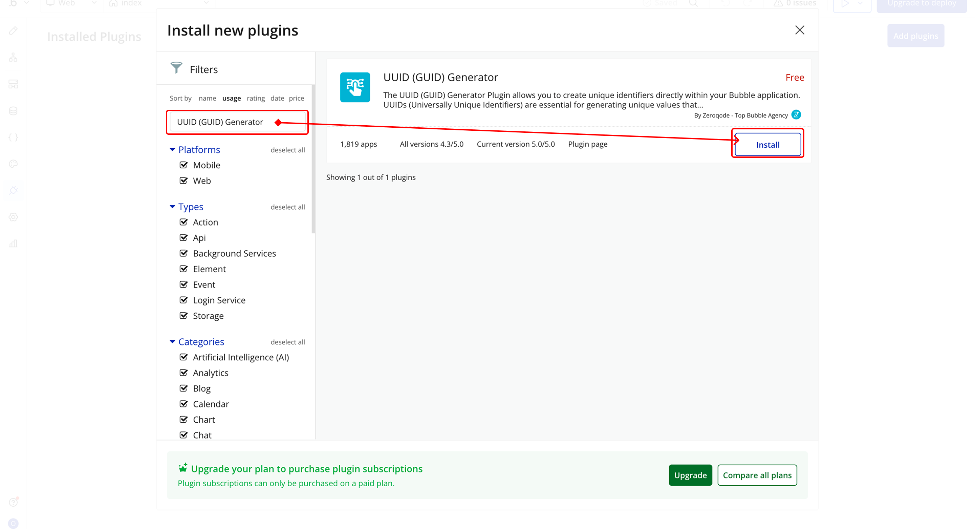Sort plugins by name
This screenshot has height=529, width=975.
point(207,98)
